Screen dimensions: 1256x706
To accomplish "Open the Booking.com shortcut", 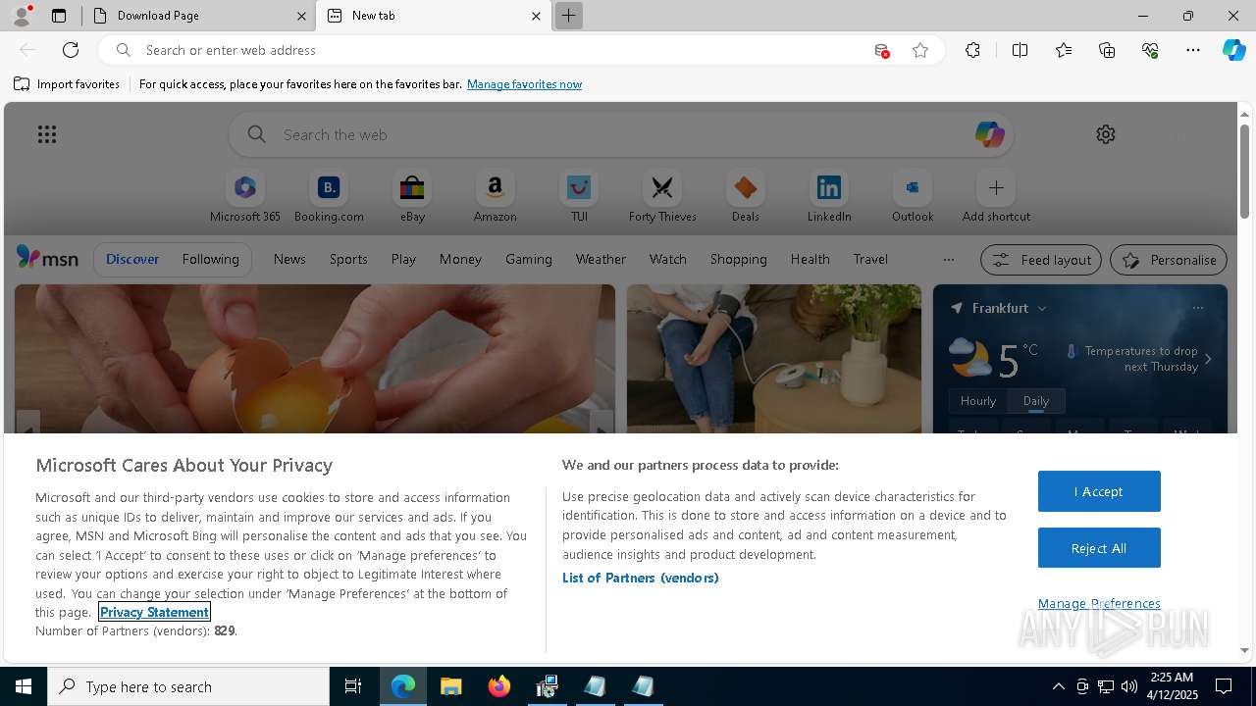I will tap(329, 197).
